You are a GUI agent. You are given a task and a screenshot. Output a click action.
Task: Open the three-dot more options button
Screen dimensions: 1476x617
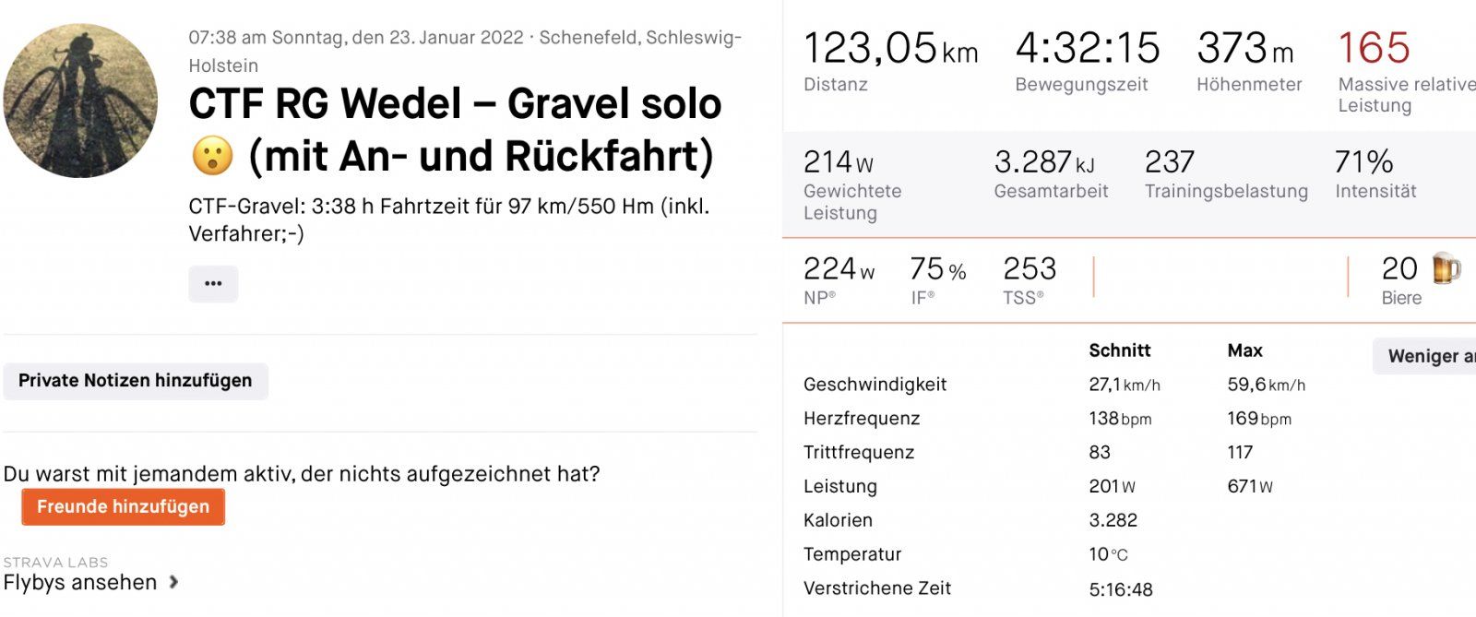point(213,284)
